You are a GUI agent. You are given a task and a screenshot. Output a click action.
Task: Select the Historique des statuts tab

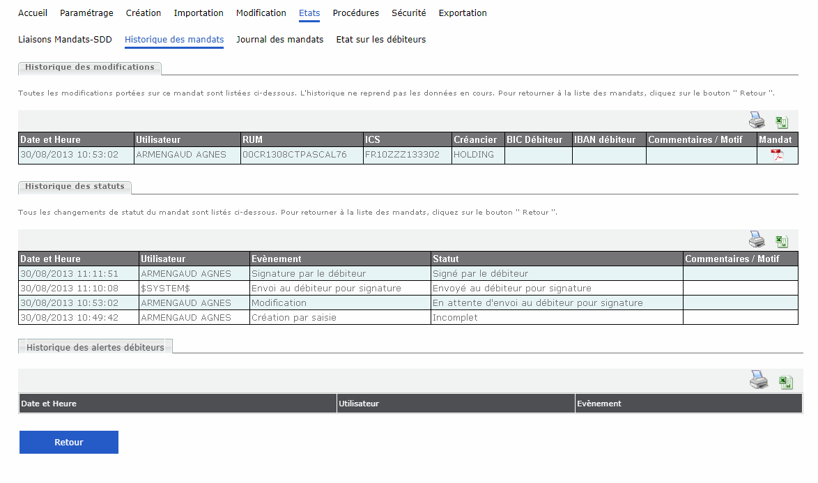pos(75,187)
